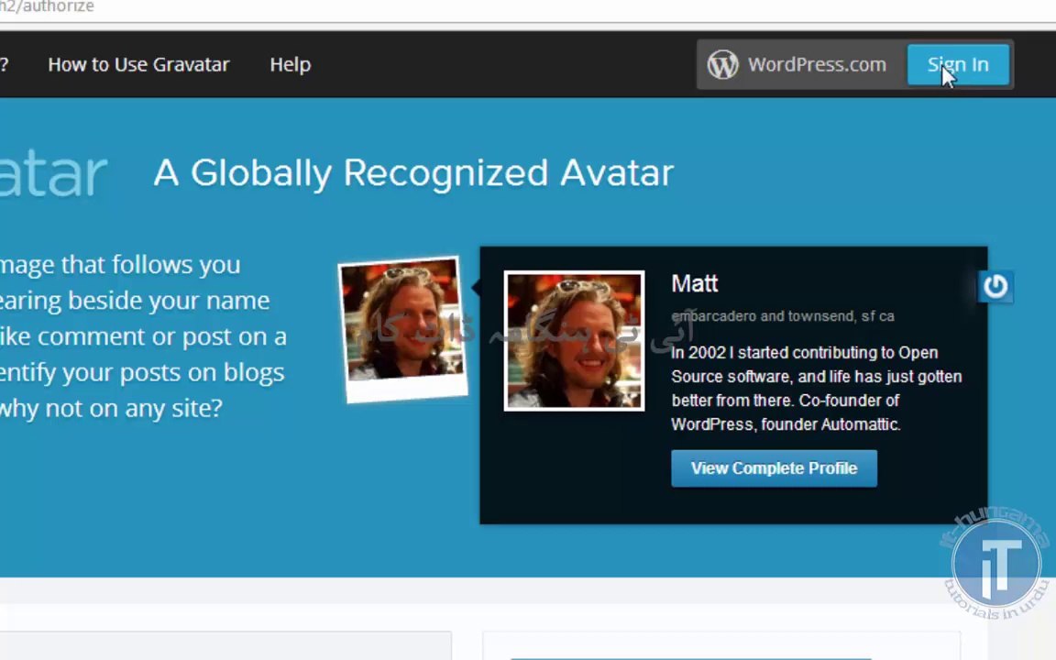This screenshot has width=1056, height=660.
Task: Click the location text embarcadero and townsend
Action: tap(783, 316)
